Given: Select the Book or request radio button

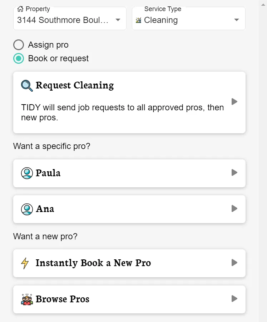Looking at the screenshot, I should (x=19, y=58).
